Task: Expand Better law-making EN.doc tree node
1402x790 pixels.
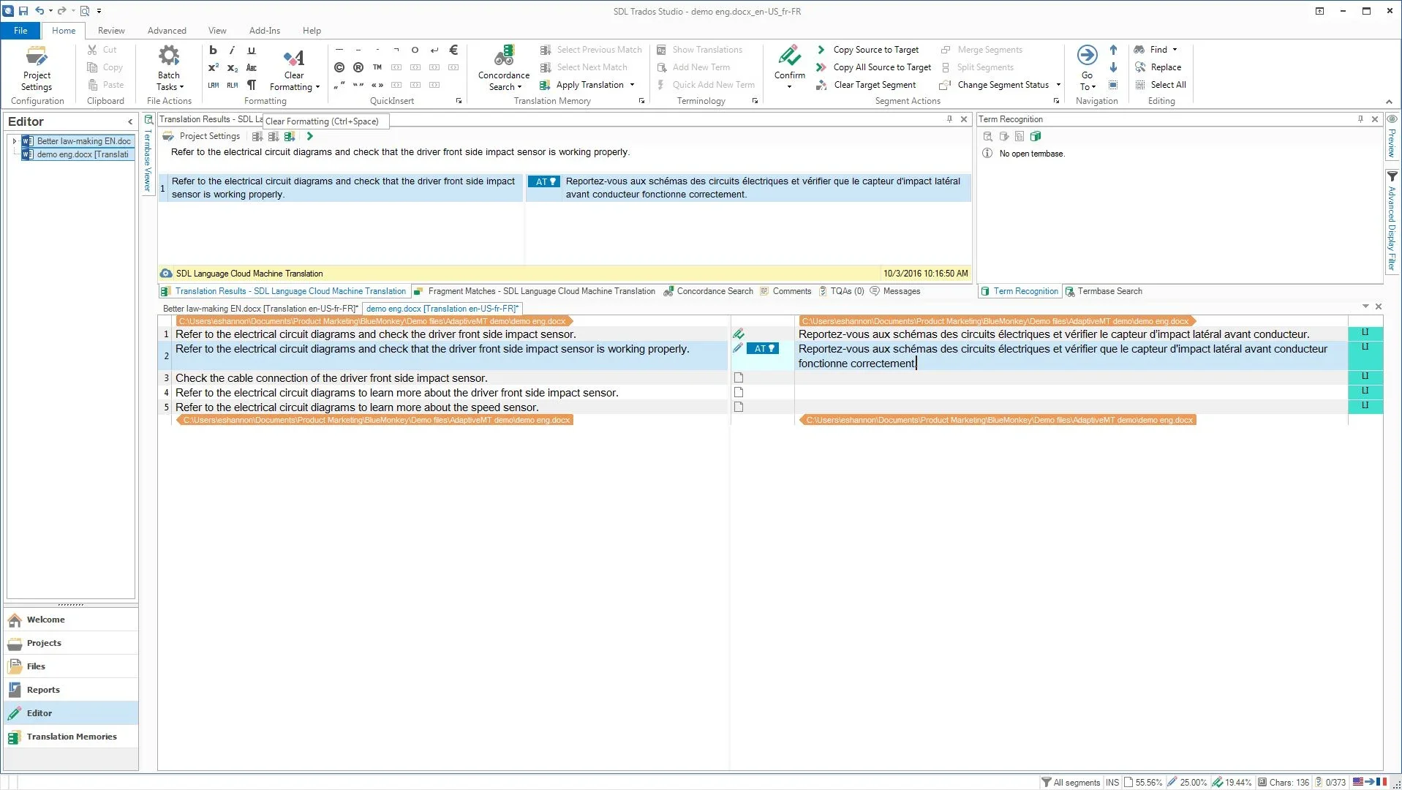Action: click(x=14, y=141)
